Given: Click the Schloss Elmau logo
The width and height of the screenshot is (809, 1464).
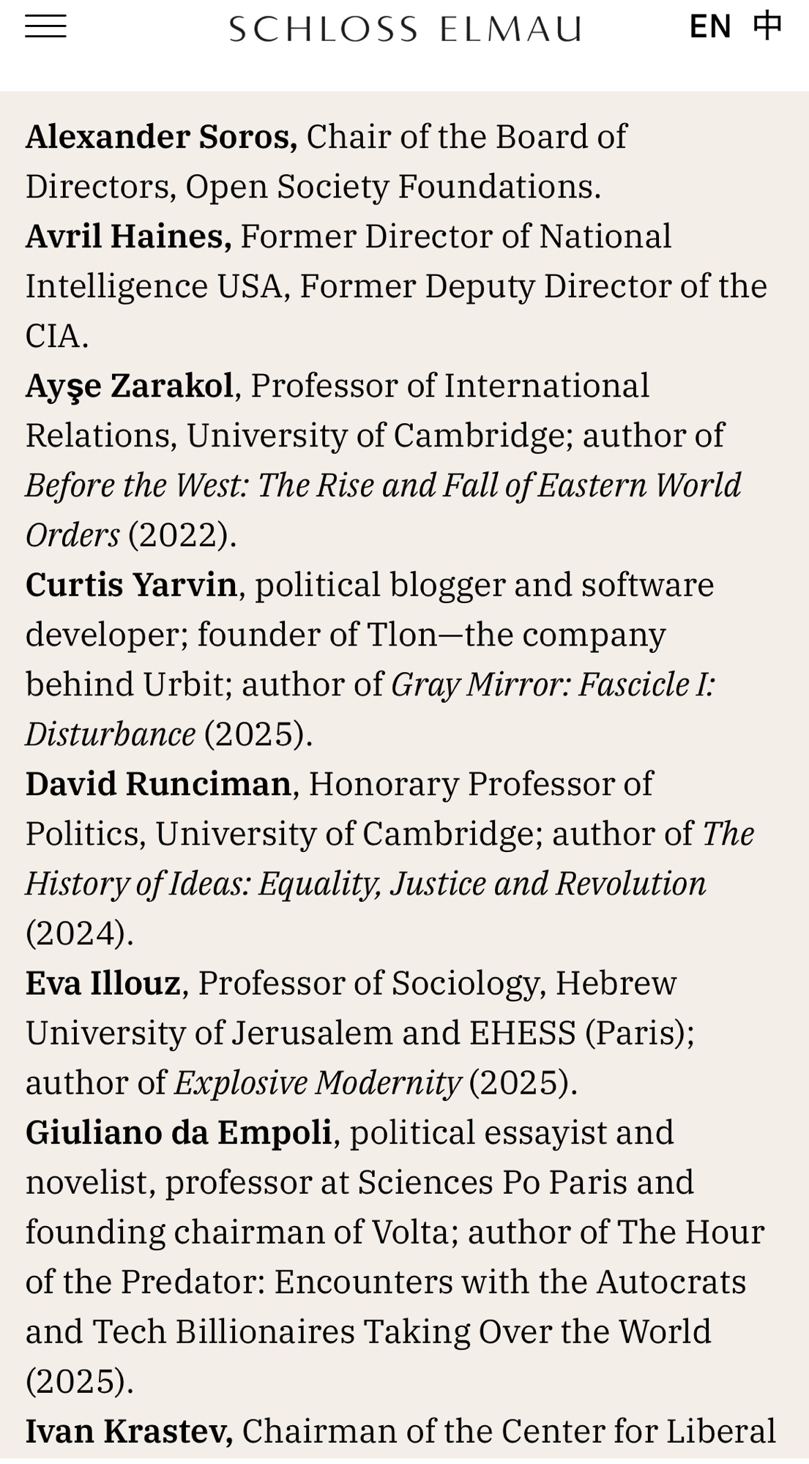Looking at the screenshot, I should 405,29.
